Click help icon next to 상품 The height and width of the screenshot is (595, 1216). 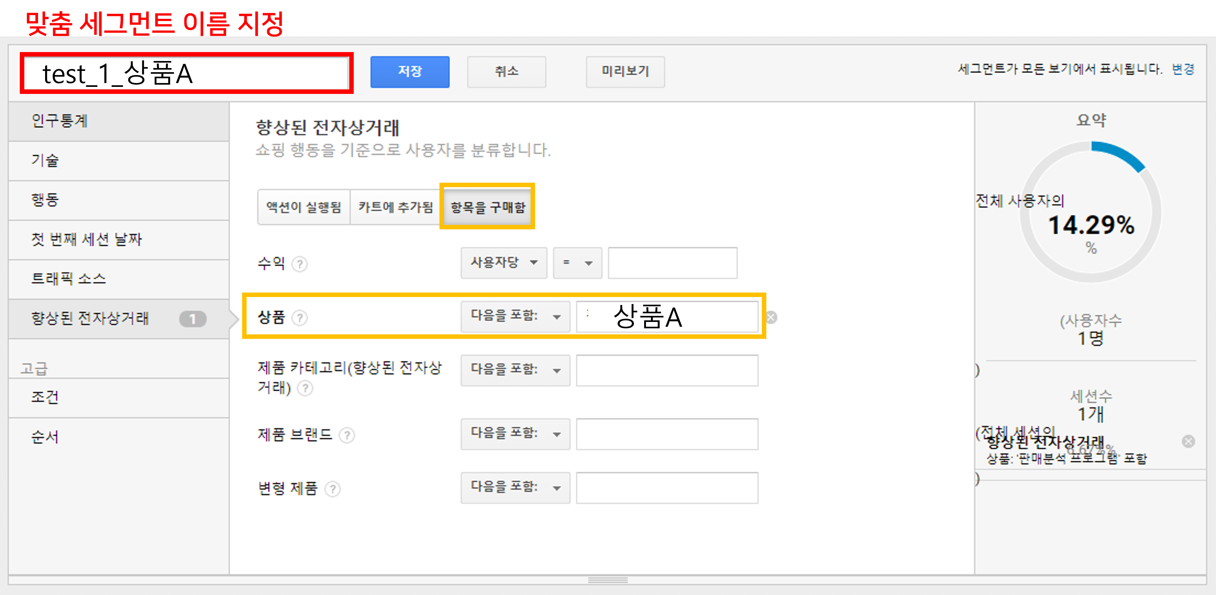pos(299,318)
